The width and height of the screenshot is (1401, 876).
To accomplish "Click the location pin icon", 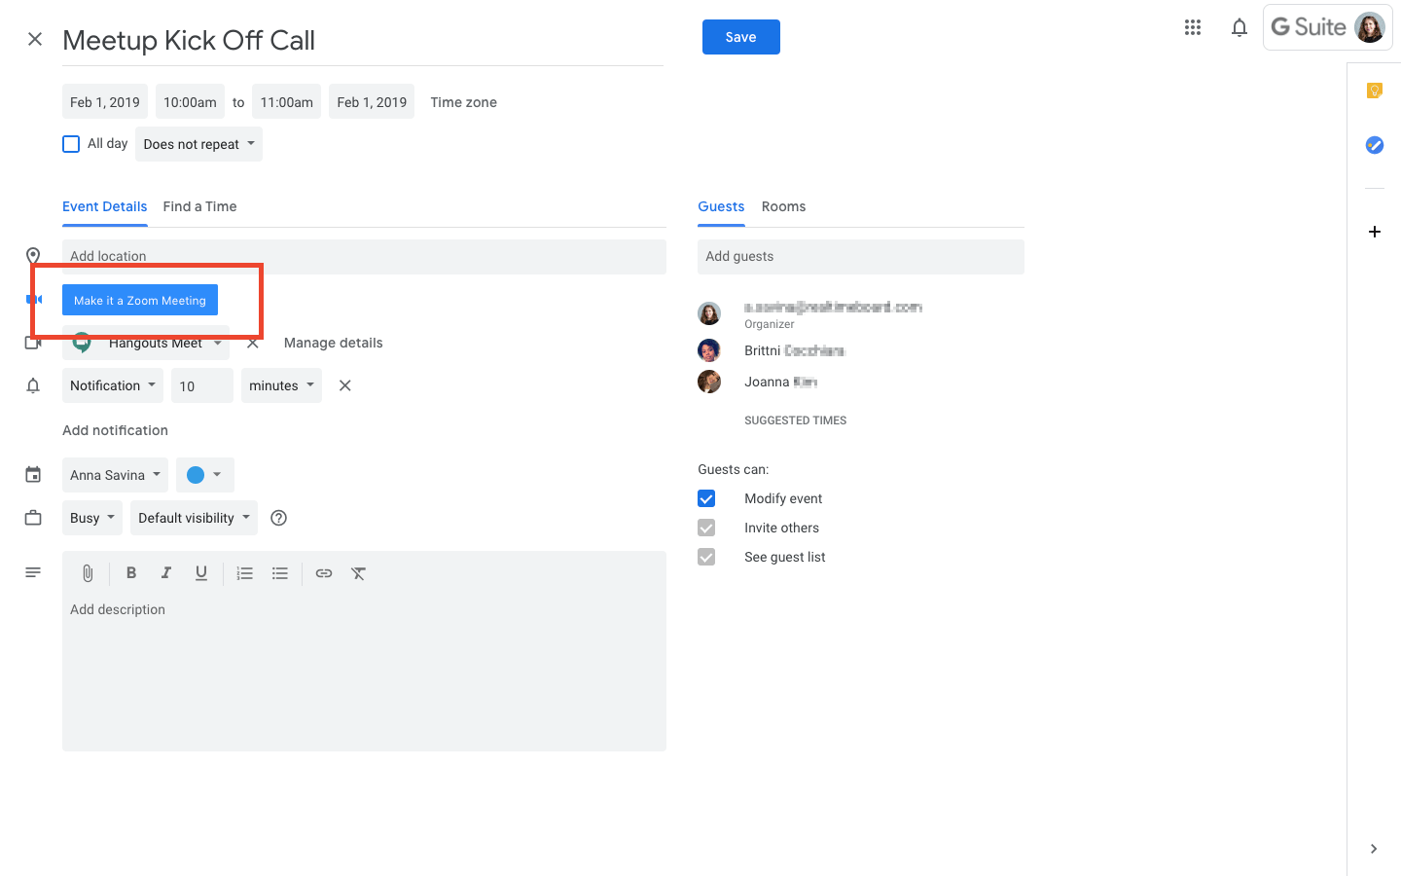I will click(33, 256).
